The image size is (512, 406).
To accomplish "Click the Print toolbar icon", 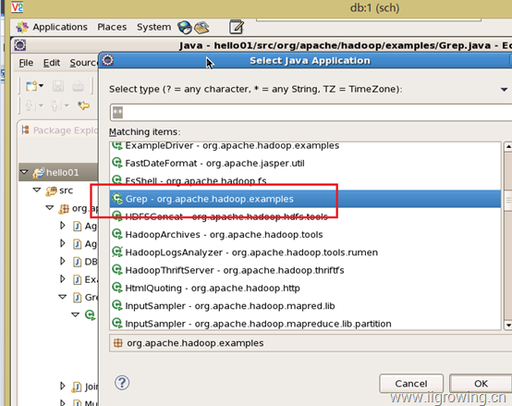I will coord(78,86).
